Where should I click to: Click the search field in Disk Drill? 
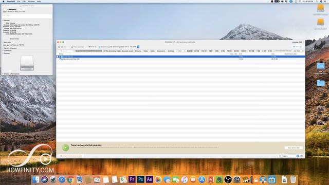pos(66,51)
